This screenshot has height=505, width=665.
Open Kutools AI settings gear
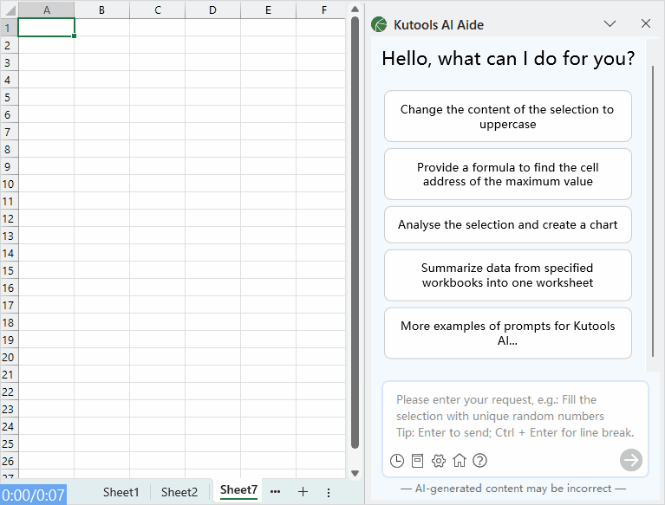tap(439, 461)
